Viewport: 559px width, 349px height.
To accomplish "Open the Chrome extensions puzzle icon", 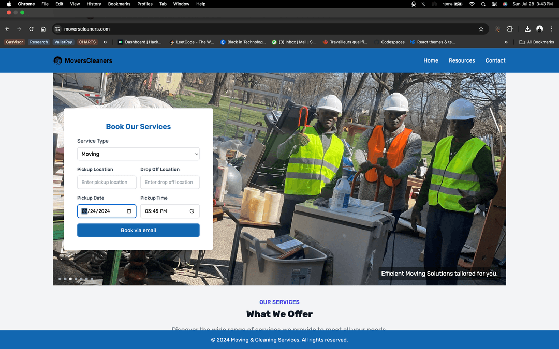I will click(510, 29).
